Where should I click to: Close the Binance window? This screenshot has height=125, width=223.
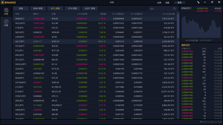tap(219, 2)
